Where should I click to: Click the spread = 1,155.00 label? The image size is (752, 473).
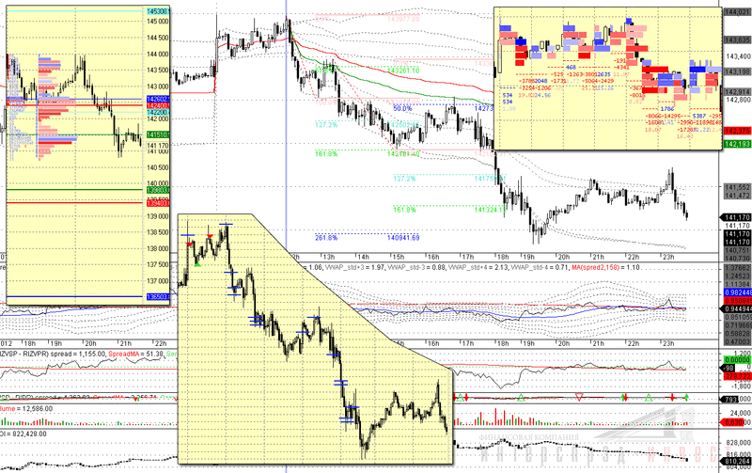click(78, 354)
